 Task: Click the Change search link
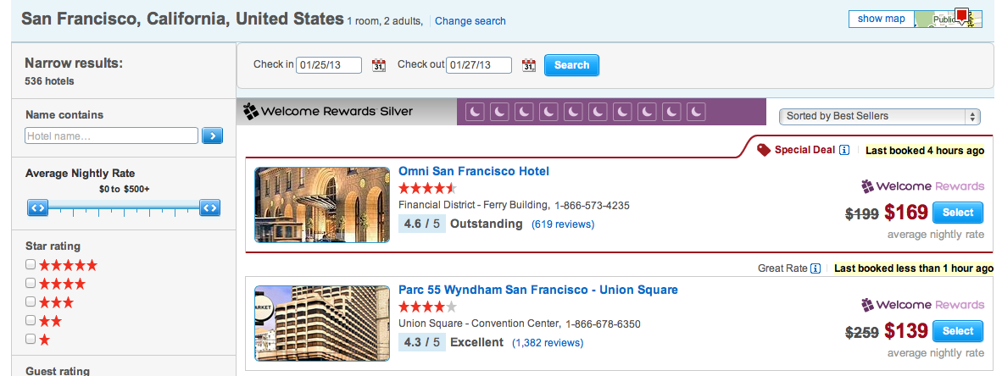(x=470, y=21)
